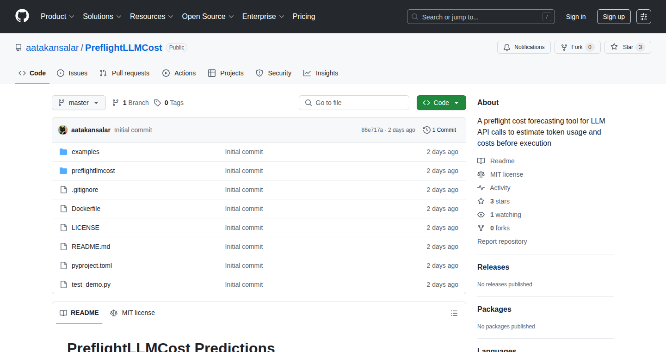The height and width of the screenshot is (352, 666).
Task: Click the repository book icon beside aatakansalar
Action: pos(18,48)
